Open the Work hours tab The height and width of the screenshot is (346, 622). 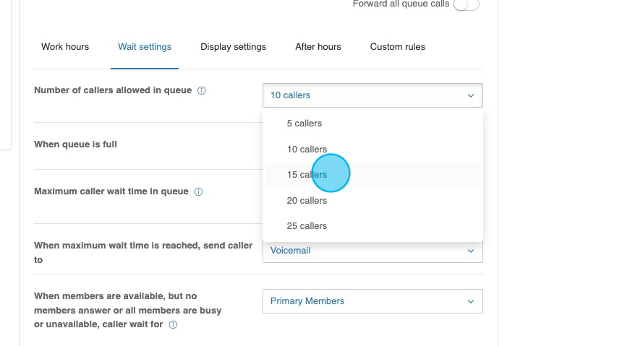point(65,47)
